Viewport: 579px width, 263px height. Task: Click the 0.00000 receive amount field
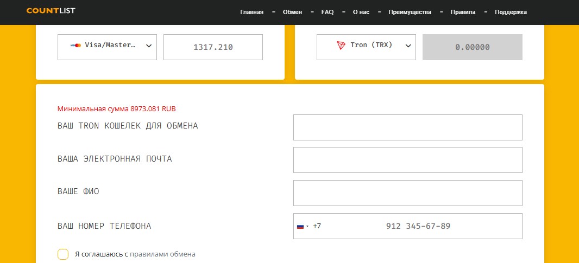click(473, 47)
